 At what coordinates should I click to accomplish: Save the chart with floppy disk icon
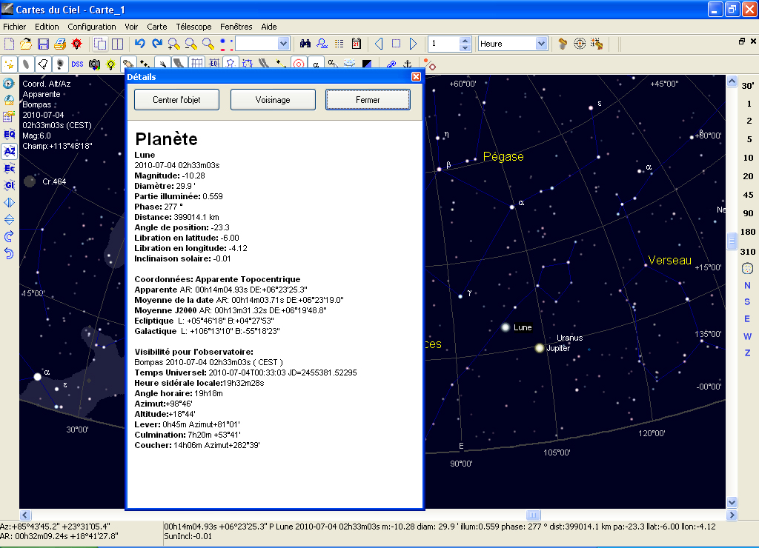point(43,44)
